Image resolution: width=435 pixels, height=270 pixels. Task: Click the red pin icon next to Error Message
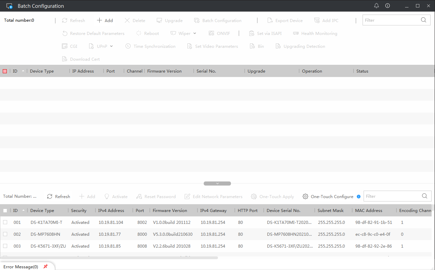(x=46, y=267)
